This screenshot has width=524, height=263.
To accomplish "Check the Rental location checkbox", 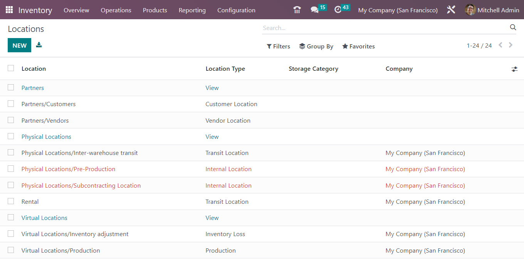I will 11,201.
